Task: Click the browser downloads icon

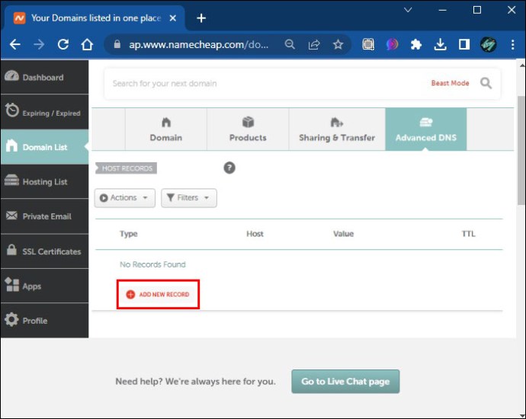Action: click(440, 44)
